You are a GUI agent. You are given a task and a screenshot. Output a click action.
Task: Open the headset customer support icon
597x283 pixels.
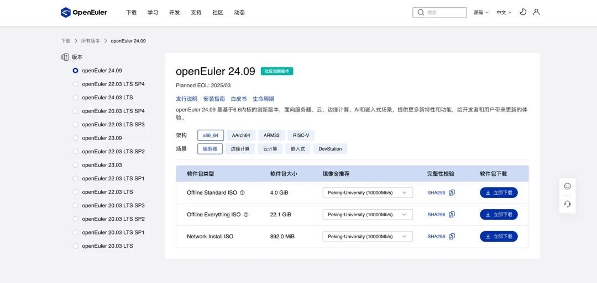pyautogui.click(x=567, y=204)
